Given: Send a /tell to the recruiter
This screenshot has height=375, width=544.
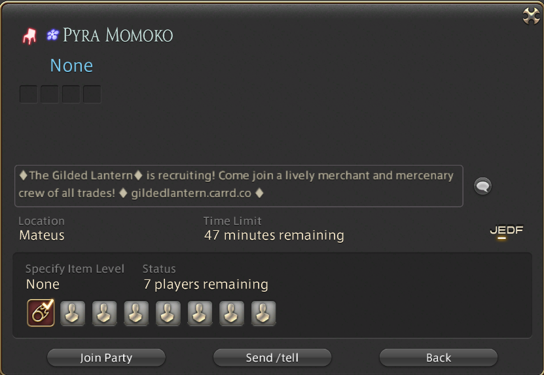Looking at the screenshot, I should point(272,357).
